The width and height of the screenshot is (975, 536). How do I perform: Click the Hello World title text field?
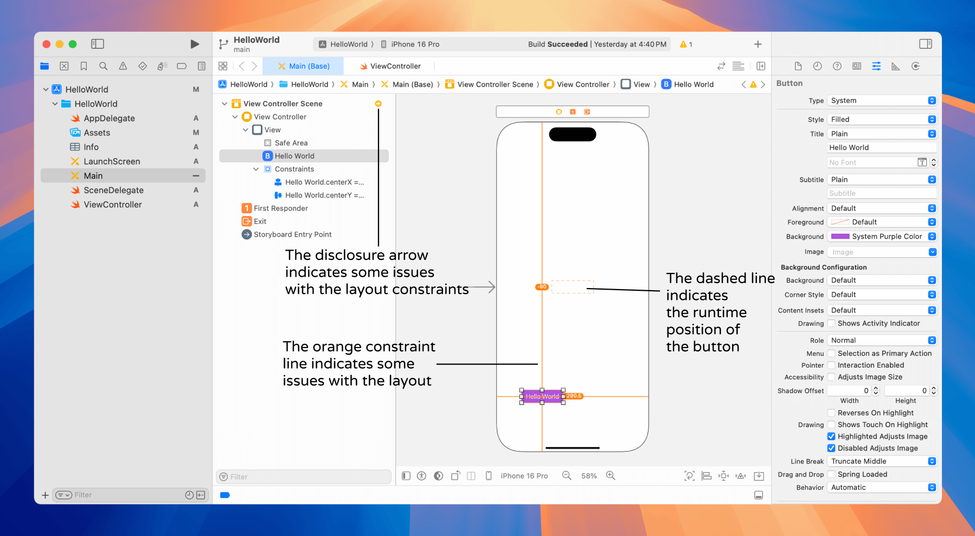[x=882, y=147]
